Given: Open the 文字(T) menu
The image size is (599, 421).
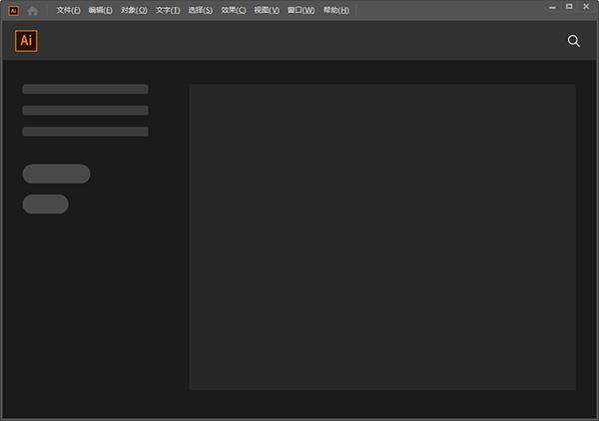Looking at the screenshot, I should pos(168,10).
